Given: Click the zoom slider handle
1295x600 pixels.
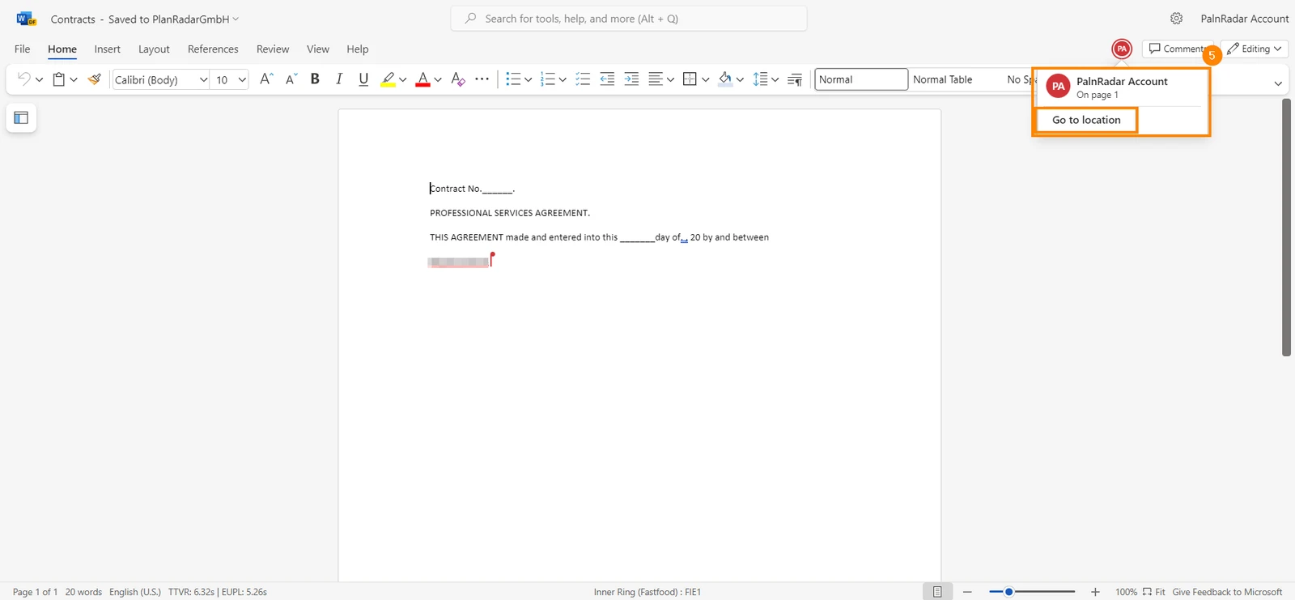Looking at the screenshot, I should (x=1008, y=592).
